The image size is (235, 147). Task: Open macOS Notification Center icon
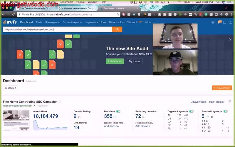[229, 2]
